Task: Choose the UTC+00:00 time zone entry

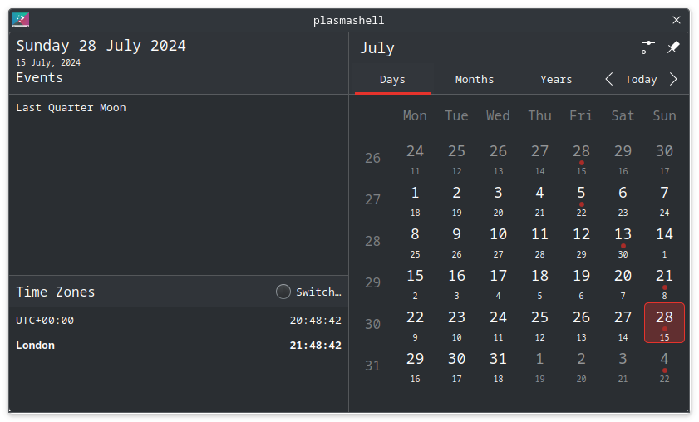Action: tap(179, 321)
